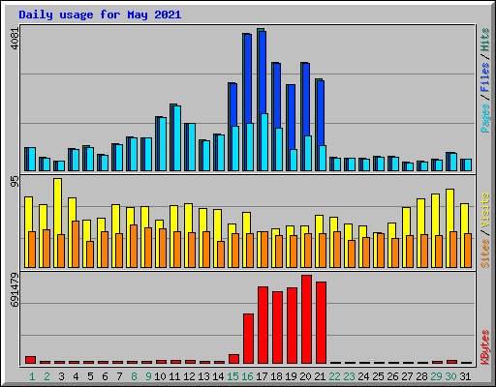The width and height of the screenshot is (496, 387).
Task: Click day 25 on the x-axis
Action: pos(378,376)
